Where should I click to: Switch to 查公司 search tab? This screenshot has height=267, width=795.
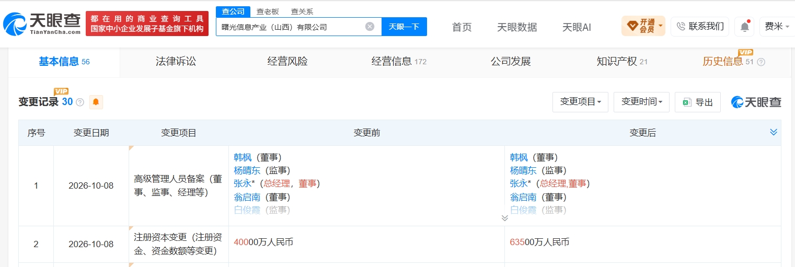[233, 11]
